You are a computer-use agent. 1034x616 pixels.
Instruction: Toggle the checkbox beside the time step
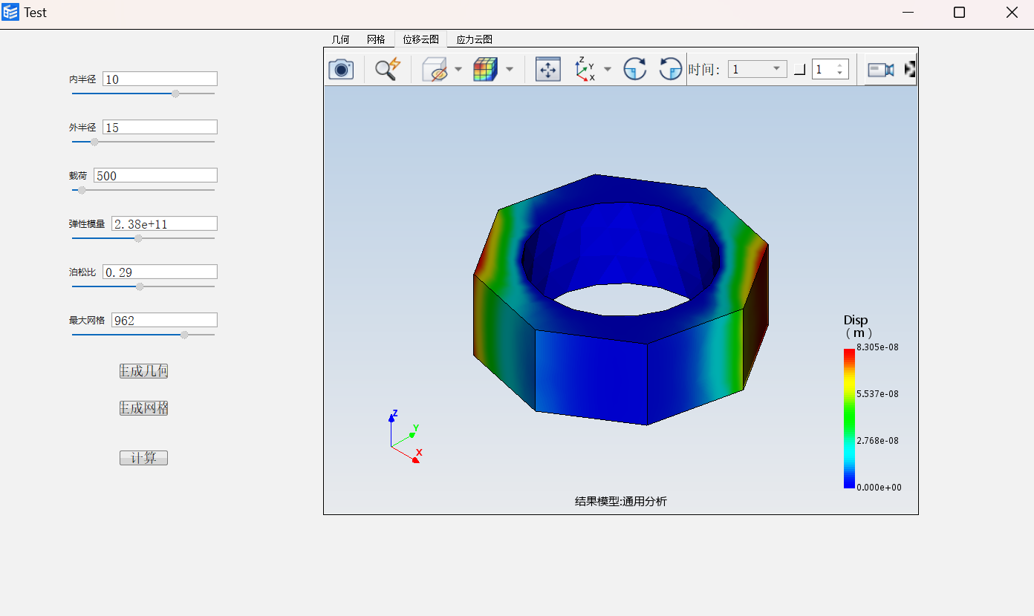799,70
